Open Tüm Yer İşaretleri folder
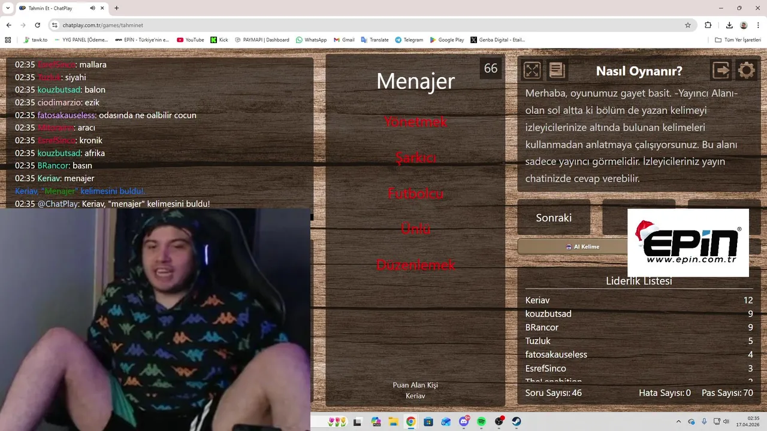Image resolution: width=767 pixels, height=431 pixels. tap(738, 40)
